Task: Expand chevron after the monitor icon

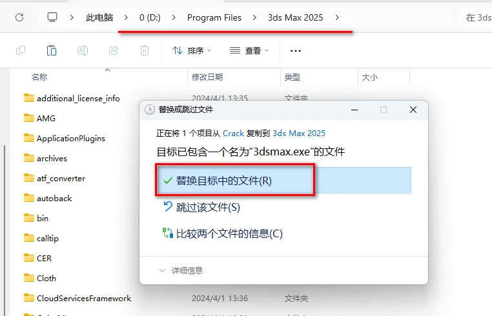Action: point(72,17)
